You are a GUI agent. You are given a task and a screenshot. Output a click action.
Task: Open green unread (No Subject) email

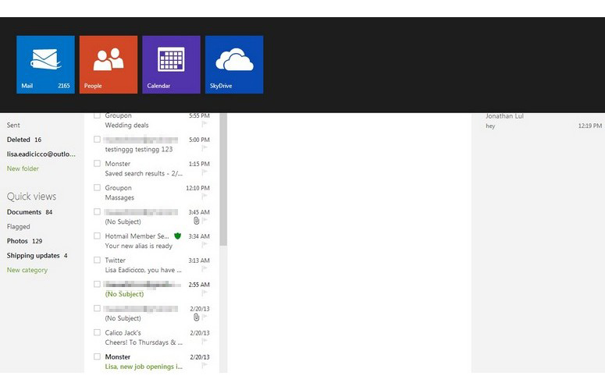coord(124,294)
